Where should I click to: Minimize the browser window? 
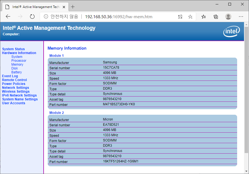click(217, 4)
